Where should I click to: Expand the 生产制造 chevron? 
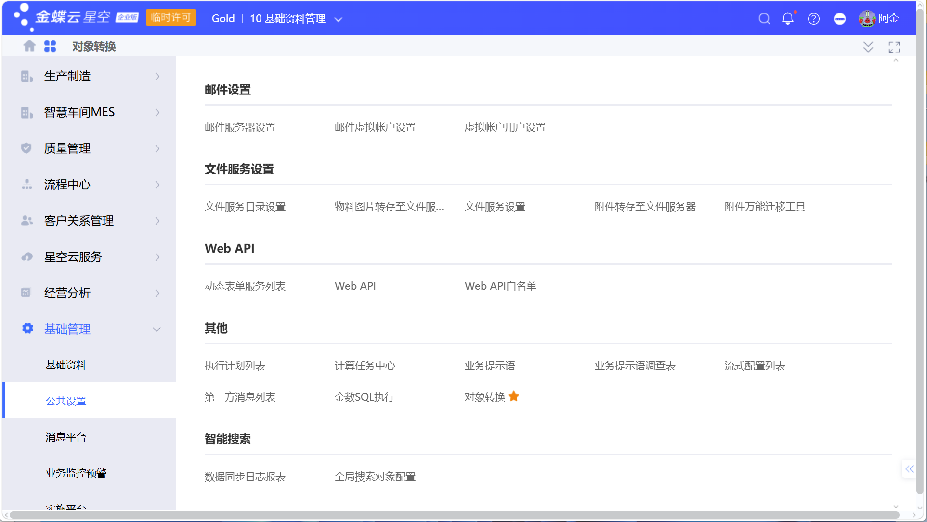157,76
